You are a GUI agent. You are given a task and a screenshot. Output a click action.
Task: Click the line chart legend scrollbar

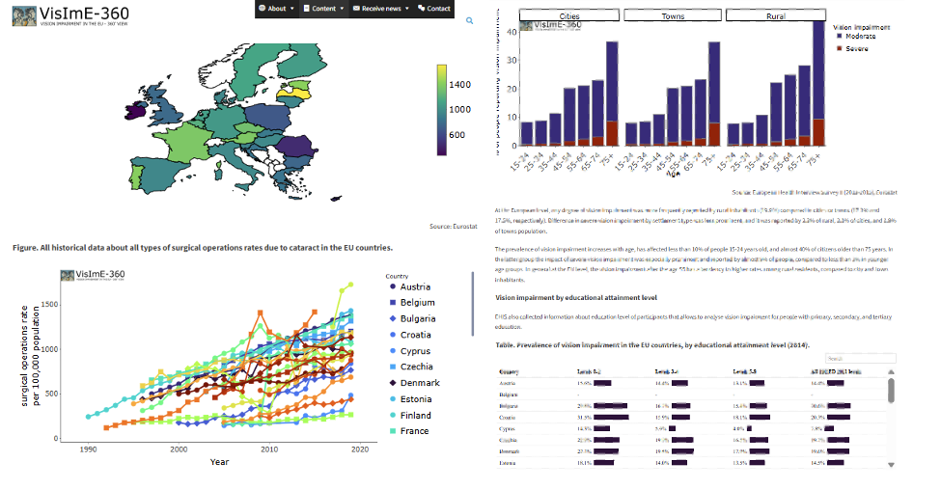[x=472, y=301]
